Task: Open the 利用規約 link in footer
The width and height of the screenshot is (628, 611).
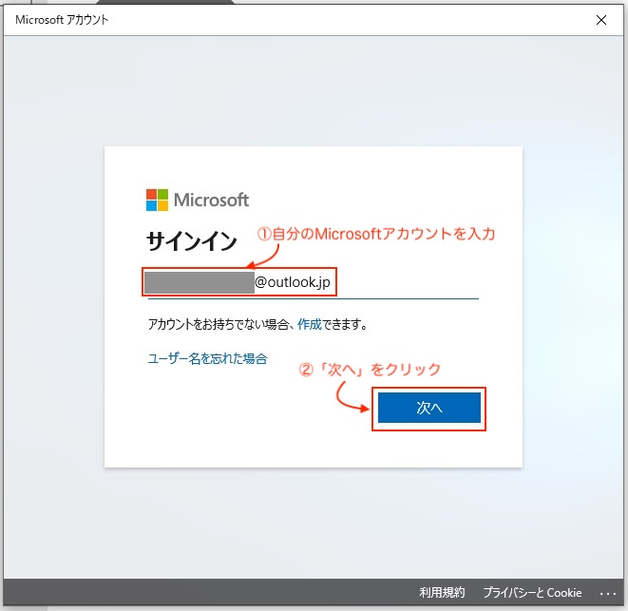Action: coord(442,592)
